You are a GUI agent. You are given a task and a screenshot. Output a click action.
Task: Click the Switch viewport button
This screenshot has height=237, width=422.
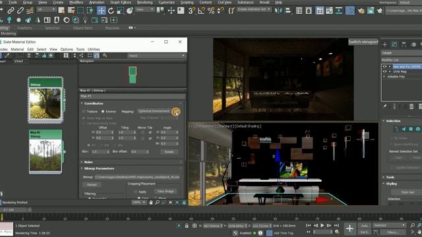363,42
